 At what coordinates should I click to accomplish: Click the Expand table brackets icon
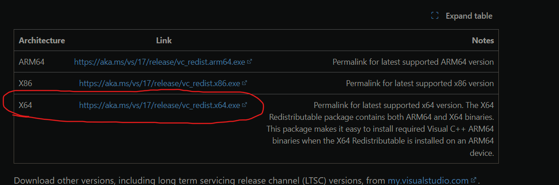[x=435, y=16]
